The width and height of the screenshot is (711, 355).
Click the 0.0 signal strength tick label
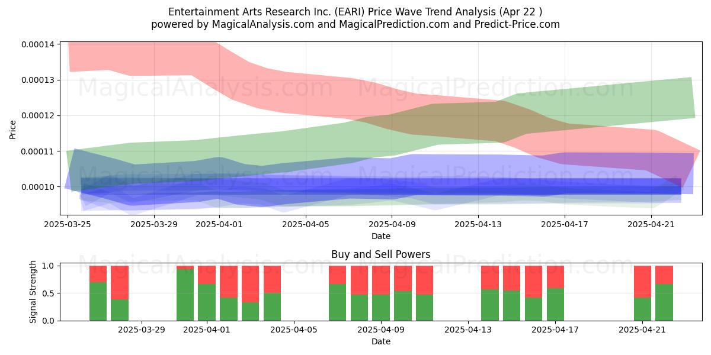49,321
